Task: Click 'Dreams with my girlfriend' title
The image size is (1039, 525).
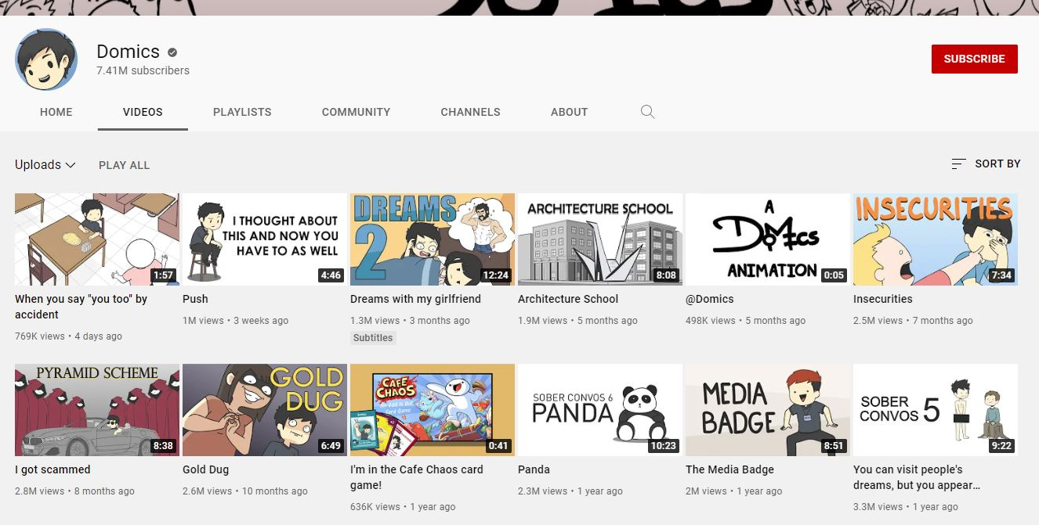Action: [x=415, y=299]
